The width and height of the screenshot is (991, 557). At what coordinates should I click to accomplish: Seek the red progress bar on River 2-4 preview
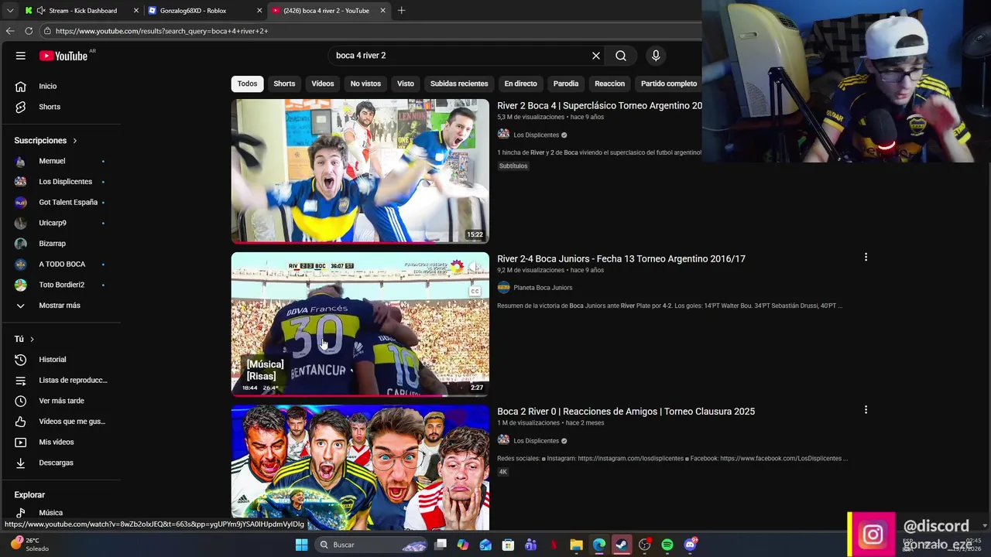[x=360, y=395]
